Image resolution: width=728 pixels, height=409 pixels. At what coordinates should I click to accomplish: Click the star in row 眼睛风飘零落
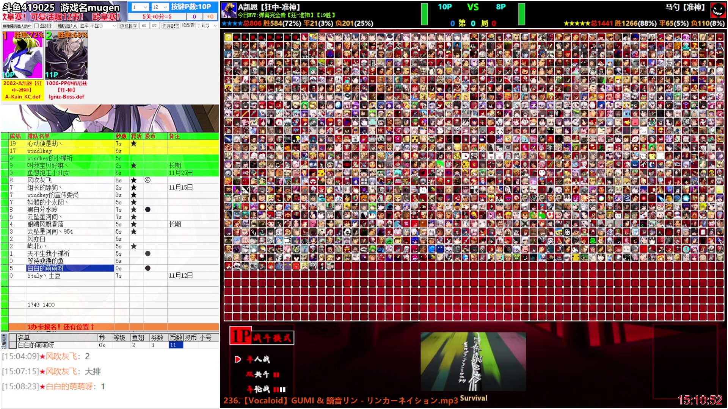133,224
